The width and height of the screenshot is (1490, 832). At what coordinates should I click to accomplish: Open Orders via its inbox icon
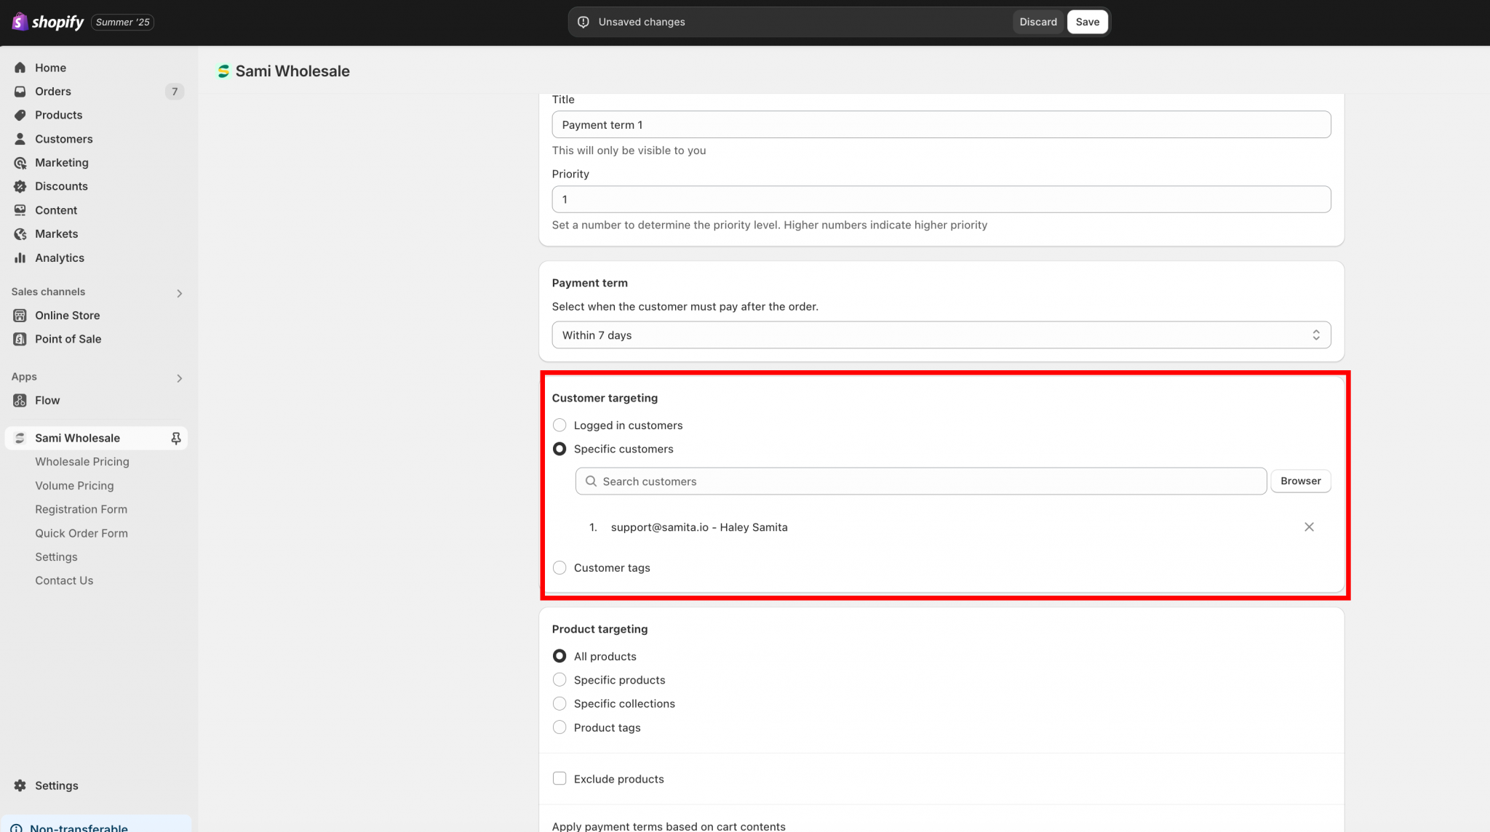[20, 92]
